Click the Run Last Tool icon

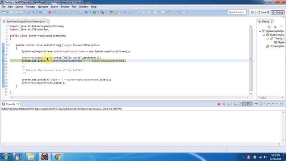point(102,12)
